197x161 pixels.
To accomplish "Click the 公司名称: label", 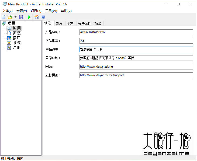I will pos(53,58).
